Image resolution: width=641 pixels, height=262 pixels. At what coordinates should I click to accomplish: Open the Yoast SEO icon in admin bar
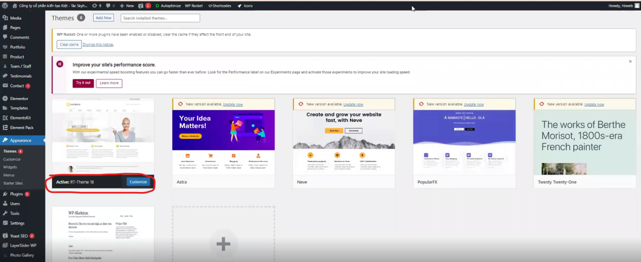pos(141,5)
